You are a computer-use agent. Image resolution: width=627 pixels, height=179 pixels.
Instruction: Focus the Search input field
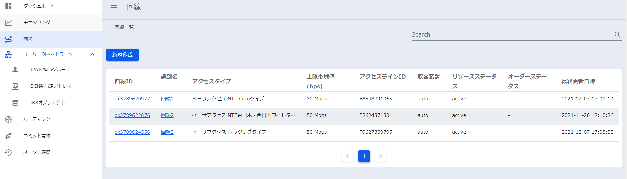[510, 35]
